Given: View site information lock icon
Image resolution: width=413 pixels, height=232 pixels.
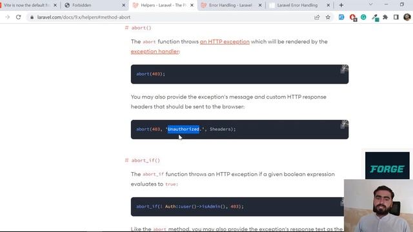Looking at the screenshot, I should tap(32, 17).
